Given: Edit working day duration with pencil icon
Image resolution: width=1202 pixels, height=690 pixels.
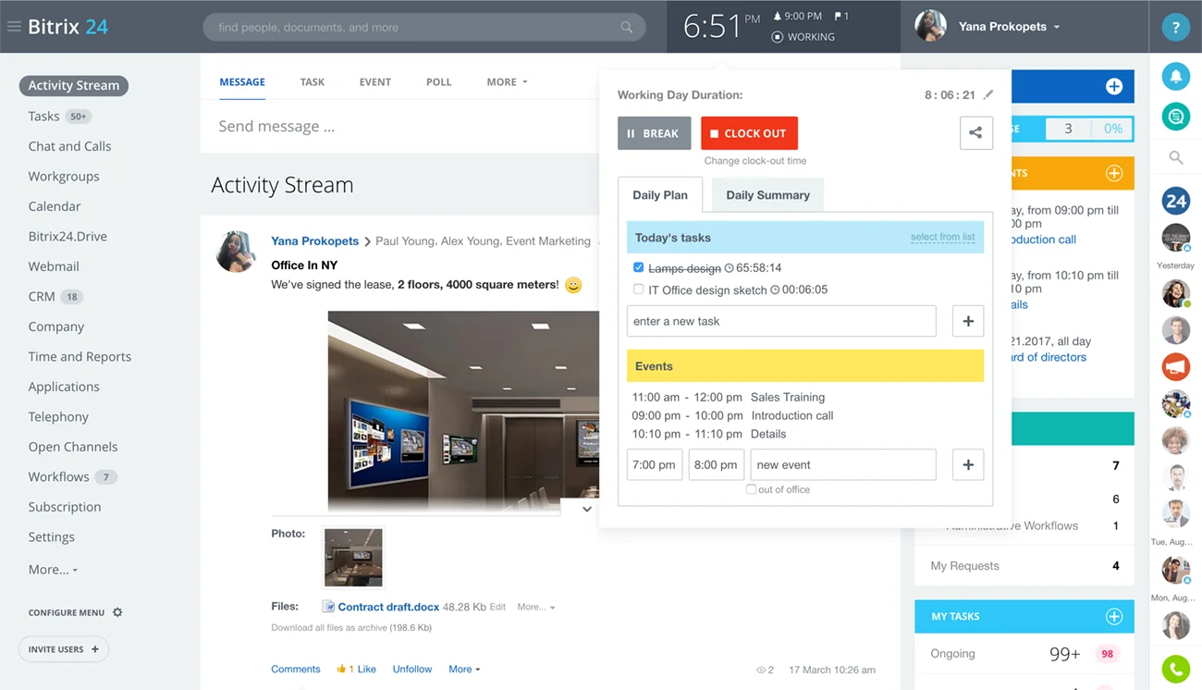Looking at the screenshot, I should click(x=988, y=94).
